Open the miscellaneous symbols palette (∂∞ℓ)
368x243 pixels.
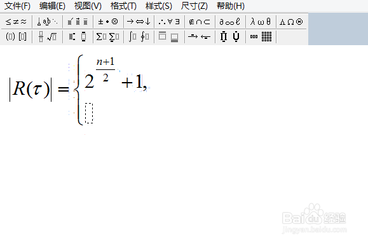(230, 22)
